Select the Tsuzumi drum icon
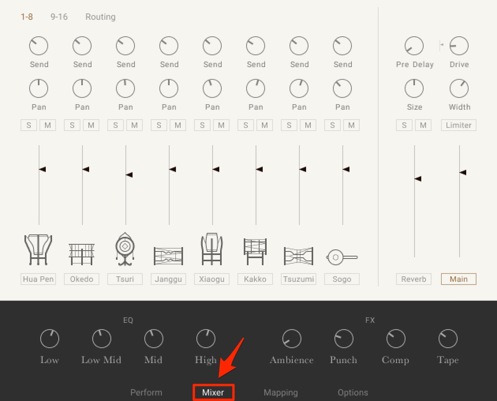497x401 pixels. (299, 256)
